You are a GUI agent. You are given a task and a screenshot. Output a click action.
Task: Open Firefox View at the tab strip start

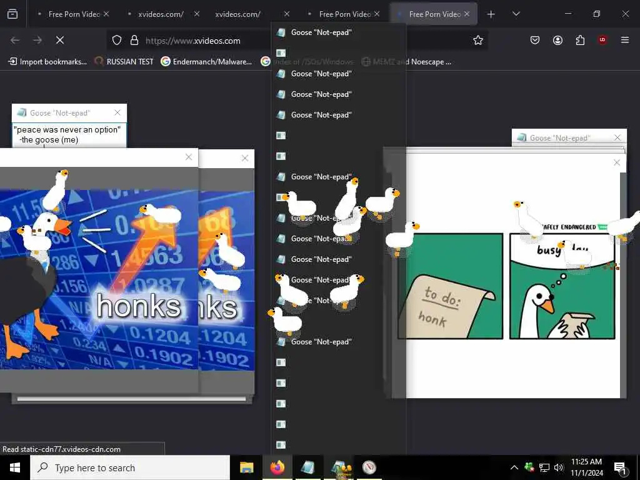12,14
